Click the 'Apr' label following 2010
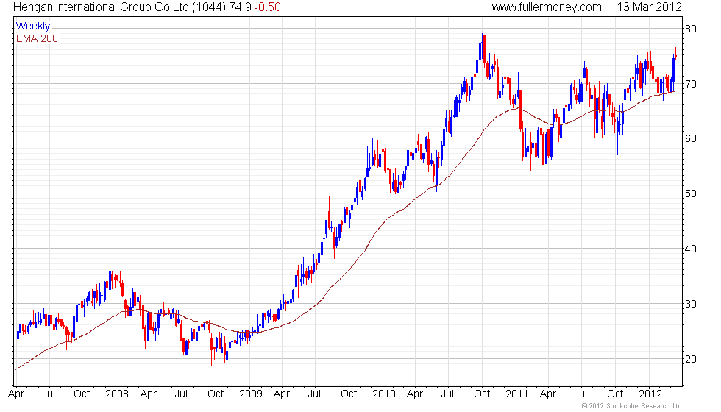This screenshot has width=721, height=412. tap(415, 394)
